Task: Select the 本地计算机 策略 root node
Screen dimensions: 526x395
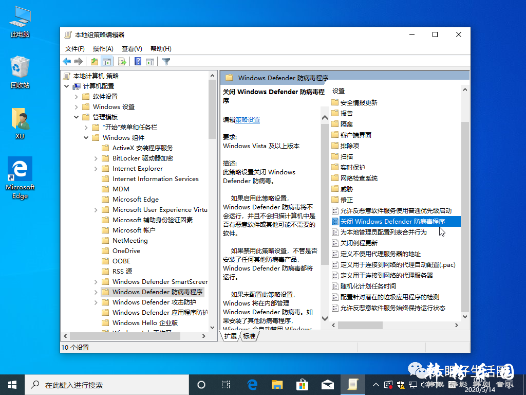Action: (96, 76)
